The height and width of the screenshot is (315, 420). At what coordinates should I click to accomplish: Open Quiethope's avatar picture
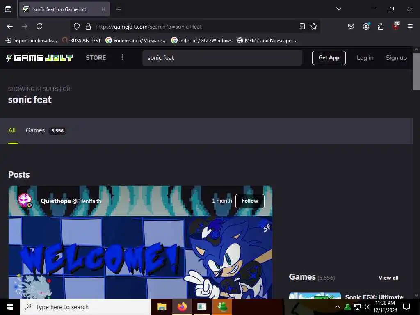tap(25, 201)
